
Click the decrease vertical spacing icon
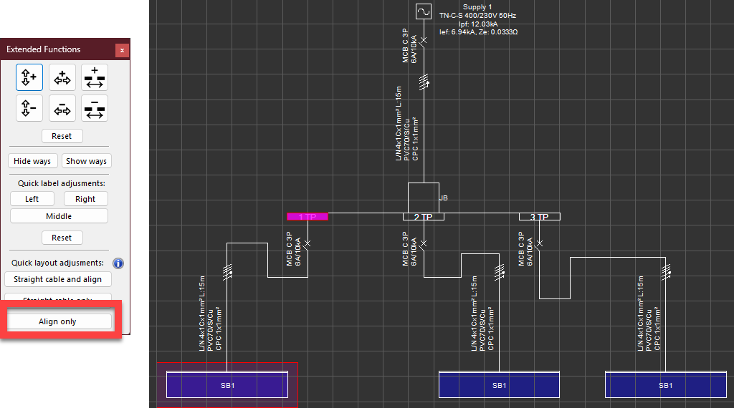pos(29,109)
